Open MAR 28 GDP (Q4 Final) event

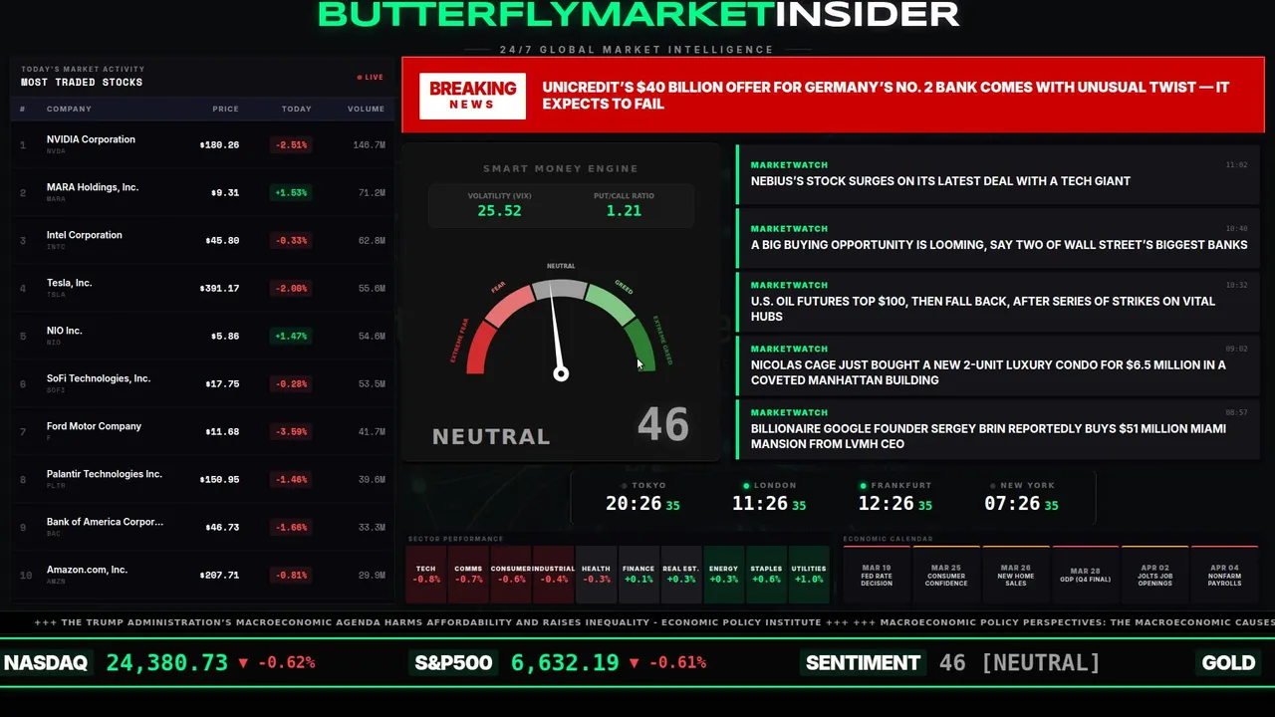pyautogui.click(x=1086, y=575)
